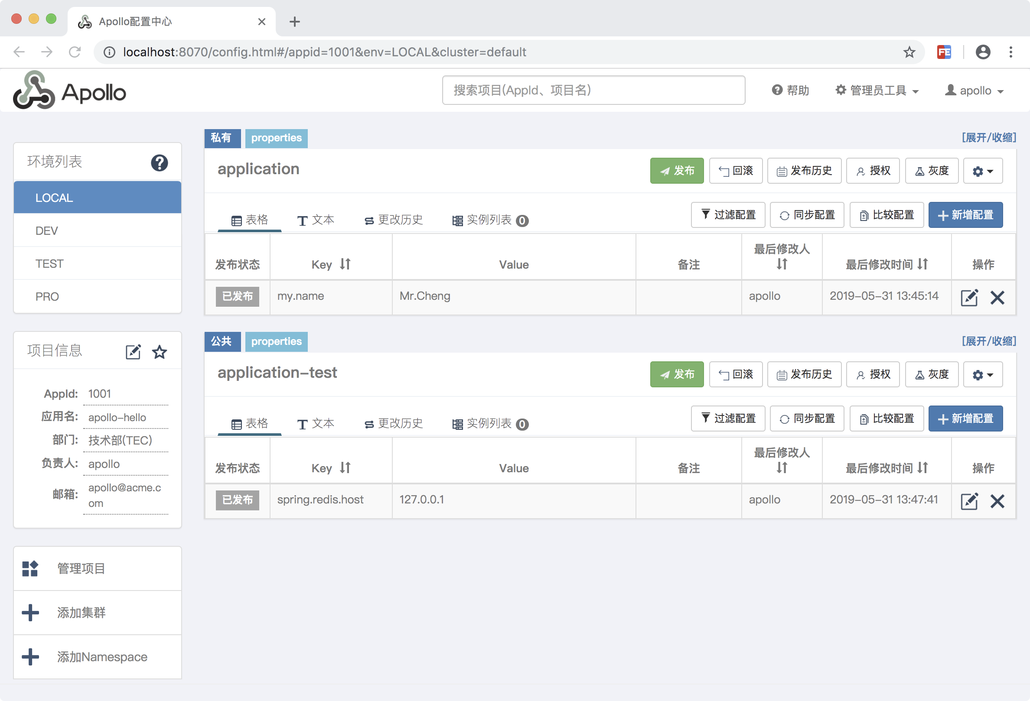Open 实例列表 tab in application
This screenshot has height=701, width=1030.
[490, 220]
